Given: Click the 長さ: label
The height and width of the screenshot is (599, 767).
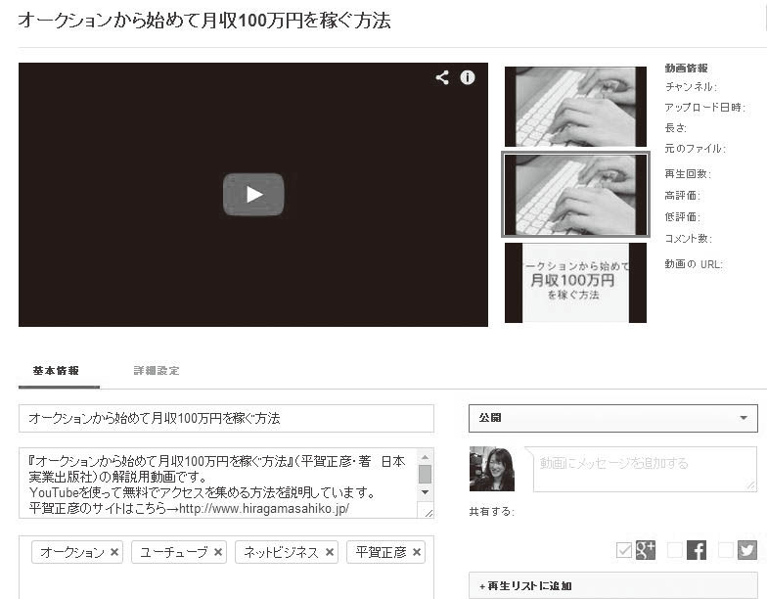Looking at the screenshot, I should point(675,128).
